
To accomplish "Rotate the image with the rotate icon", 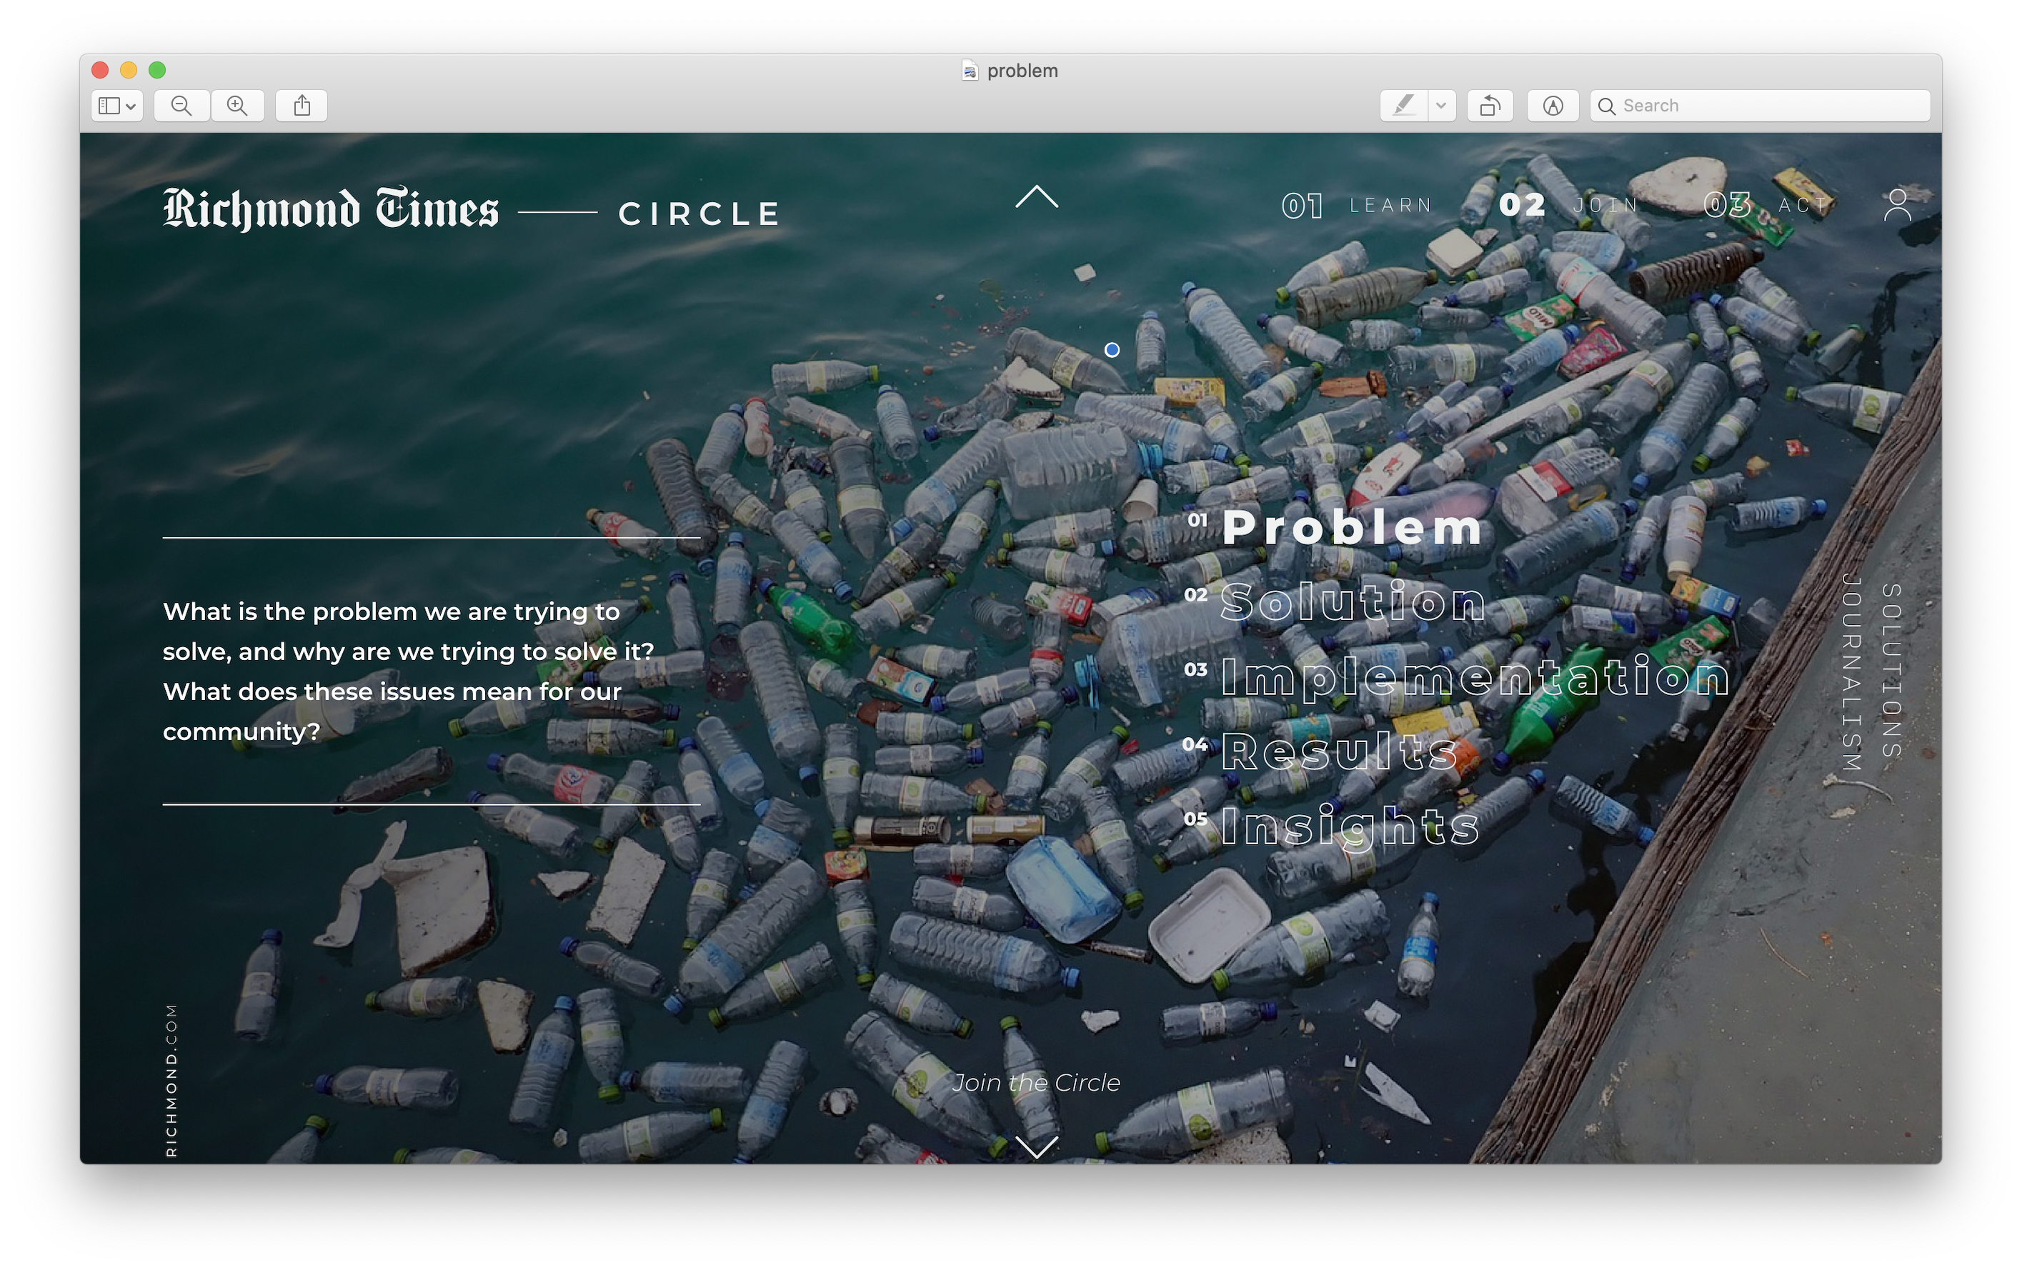I will click(x=1490, y=106).
